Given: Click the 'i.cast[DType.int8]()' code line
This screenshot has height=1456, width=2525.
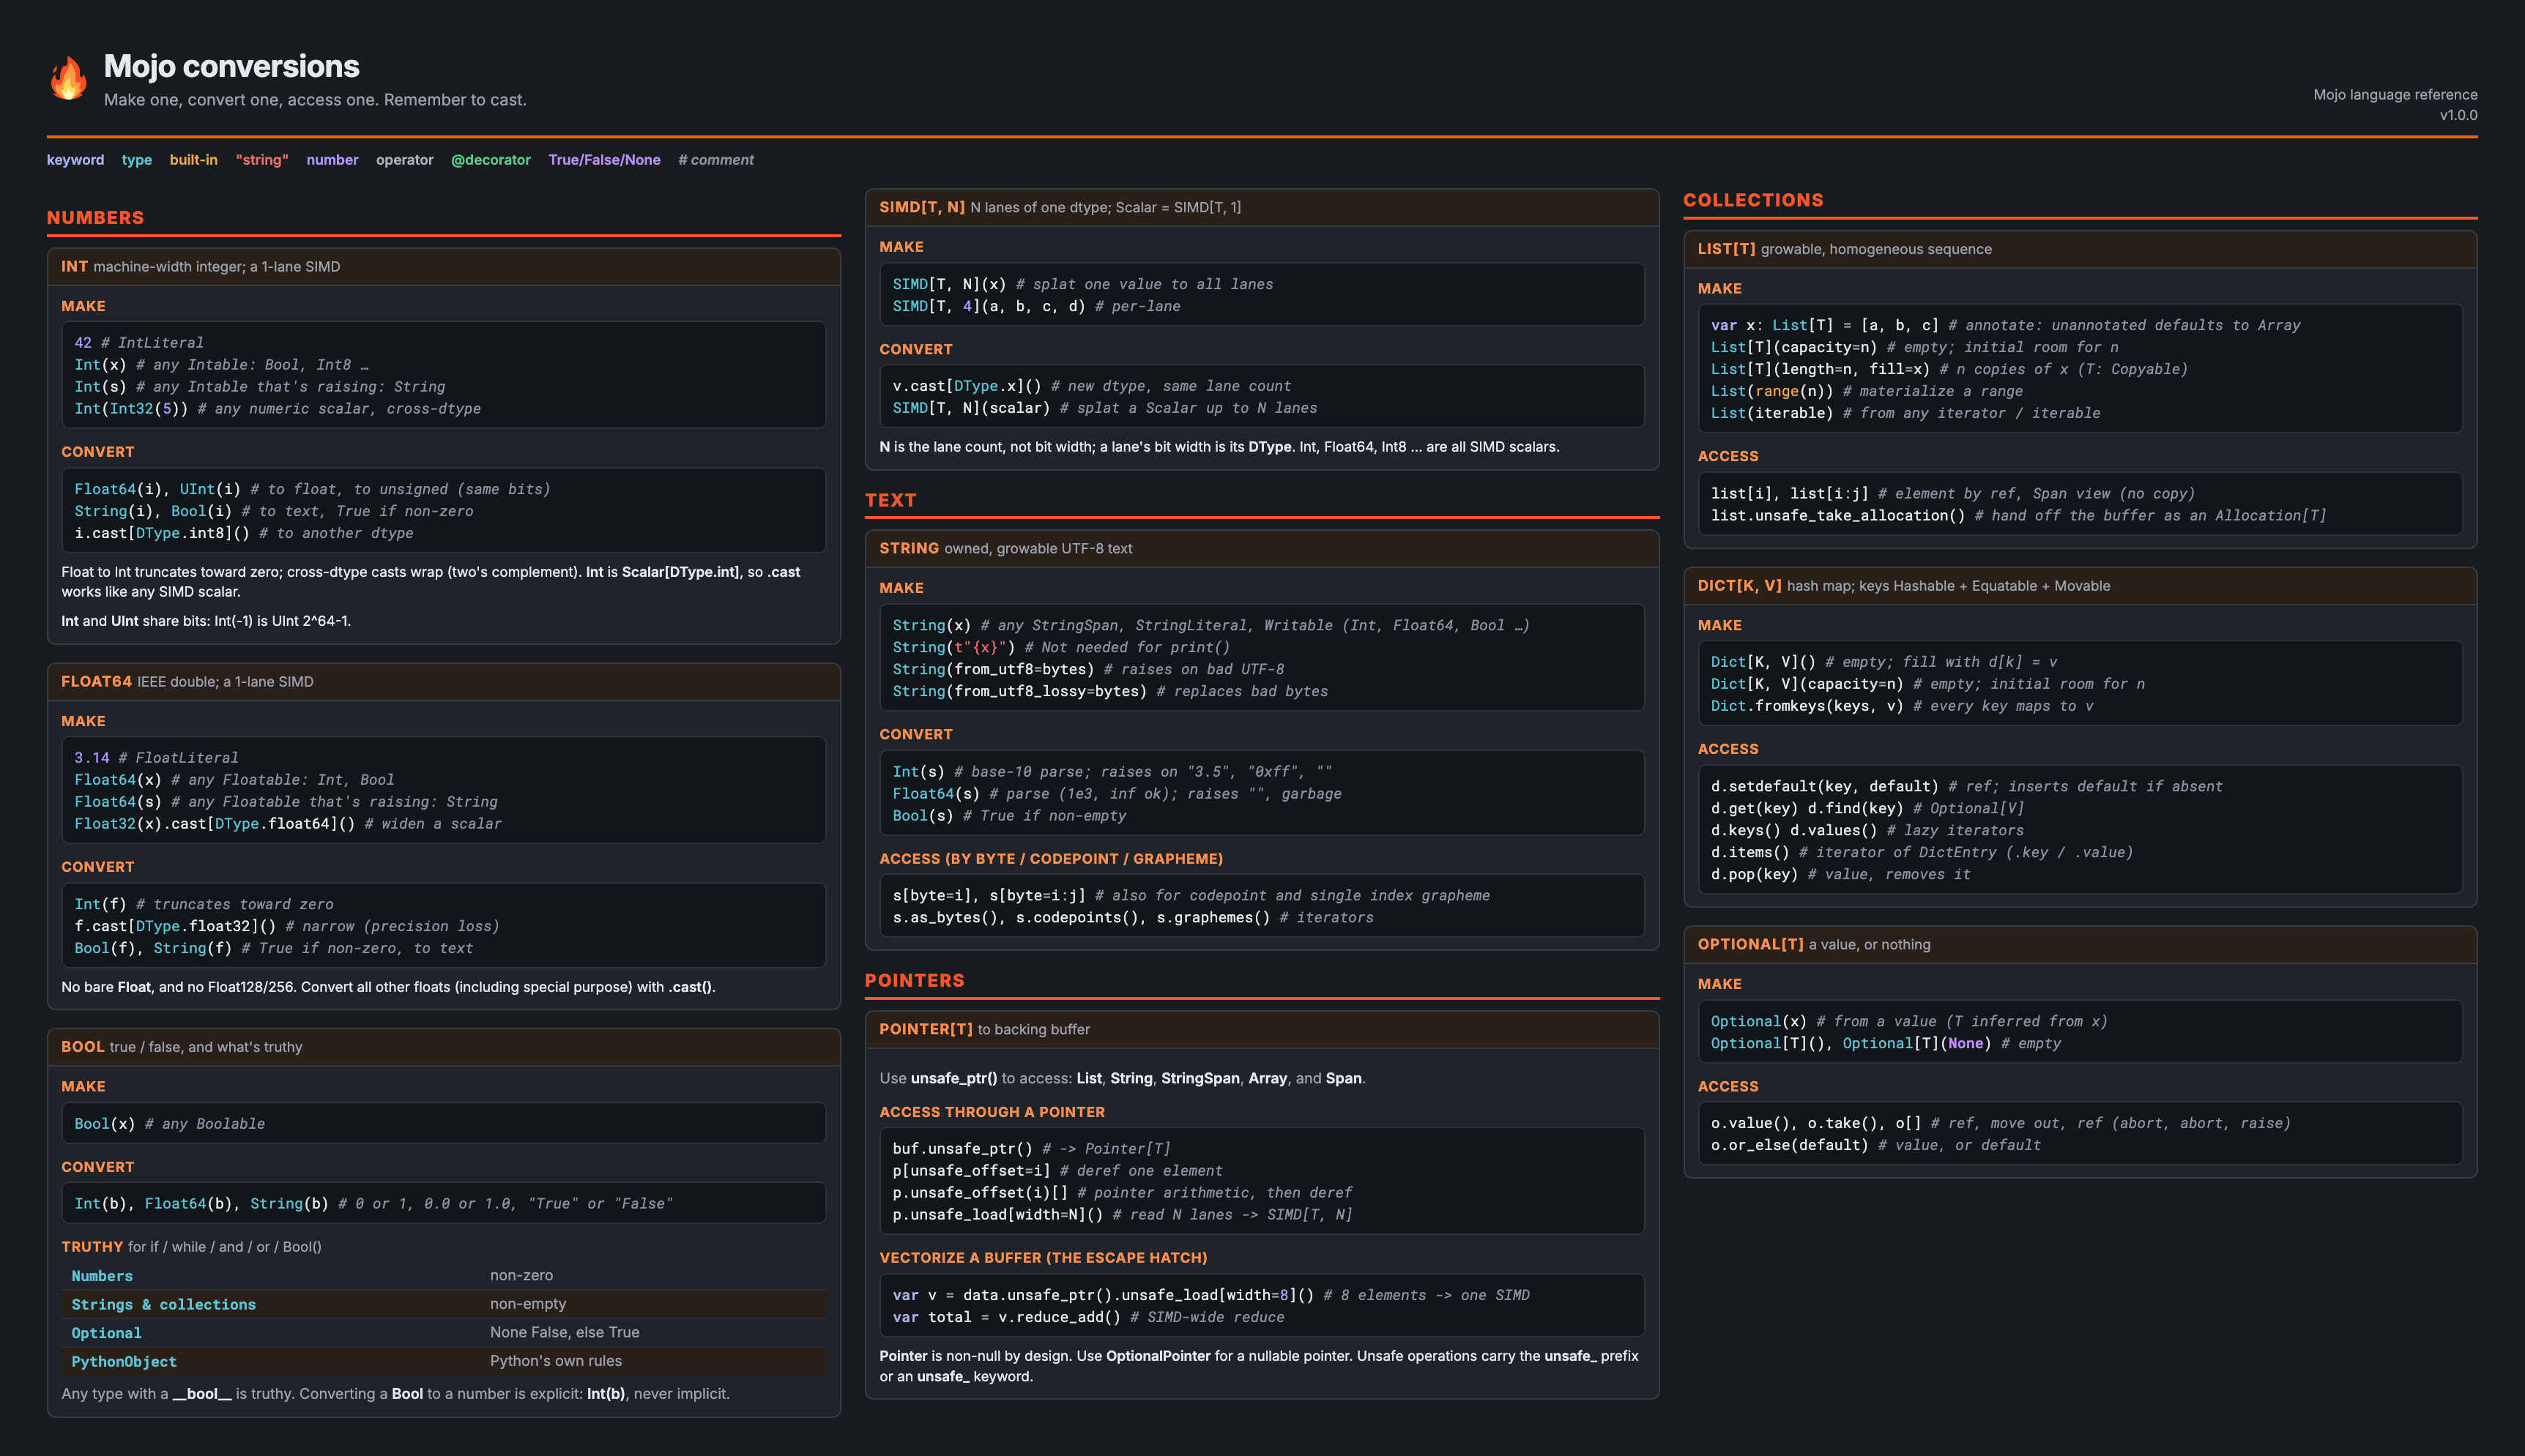Looking at the screenshot, I should point(243,533).
